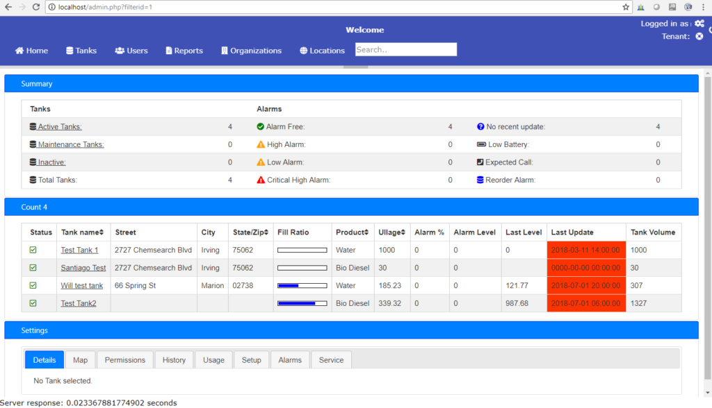Click the Alarm Free green check icon

point(260,126)
